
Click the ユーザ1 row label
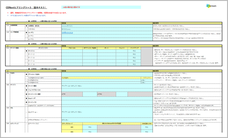(31, 33)
